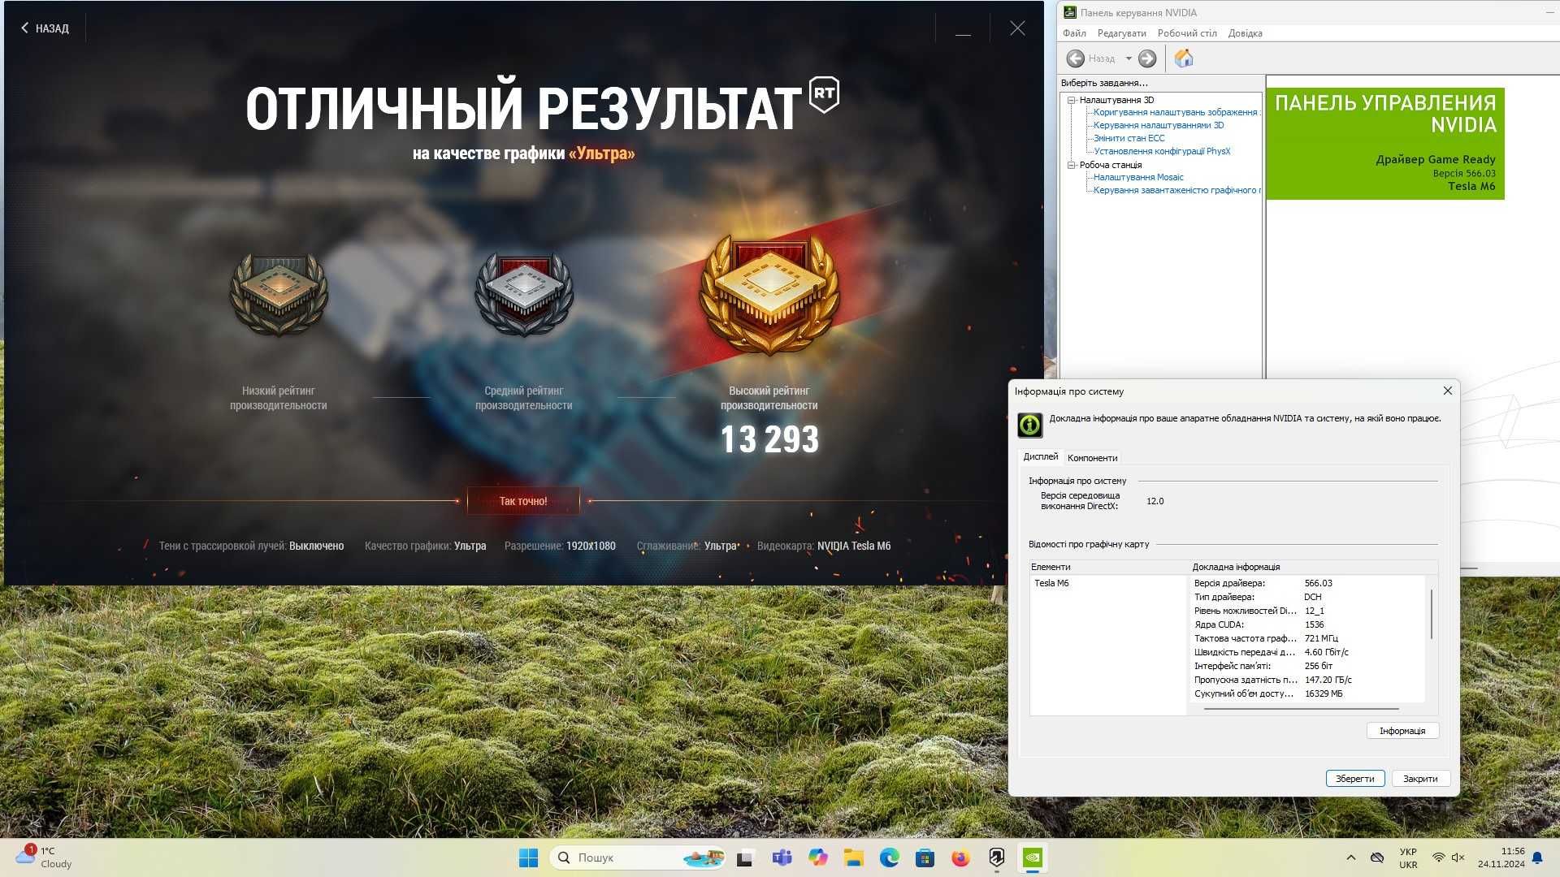Click the Елементи column header

coord(1107,567)
